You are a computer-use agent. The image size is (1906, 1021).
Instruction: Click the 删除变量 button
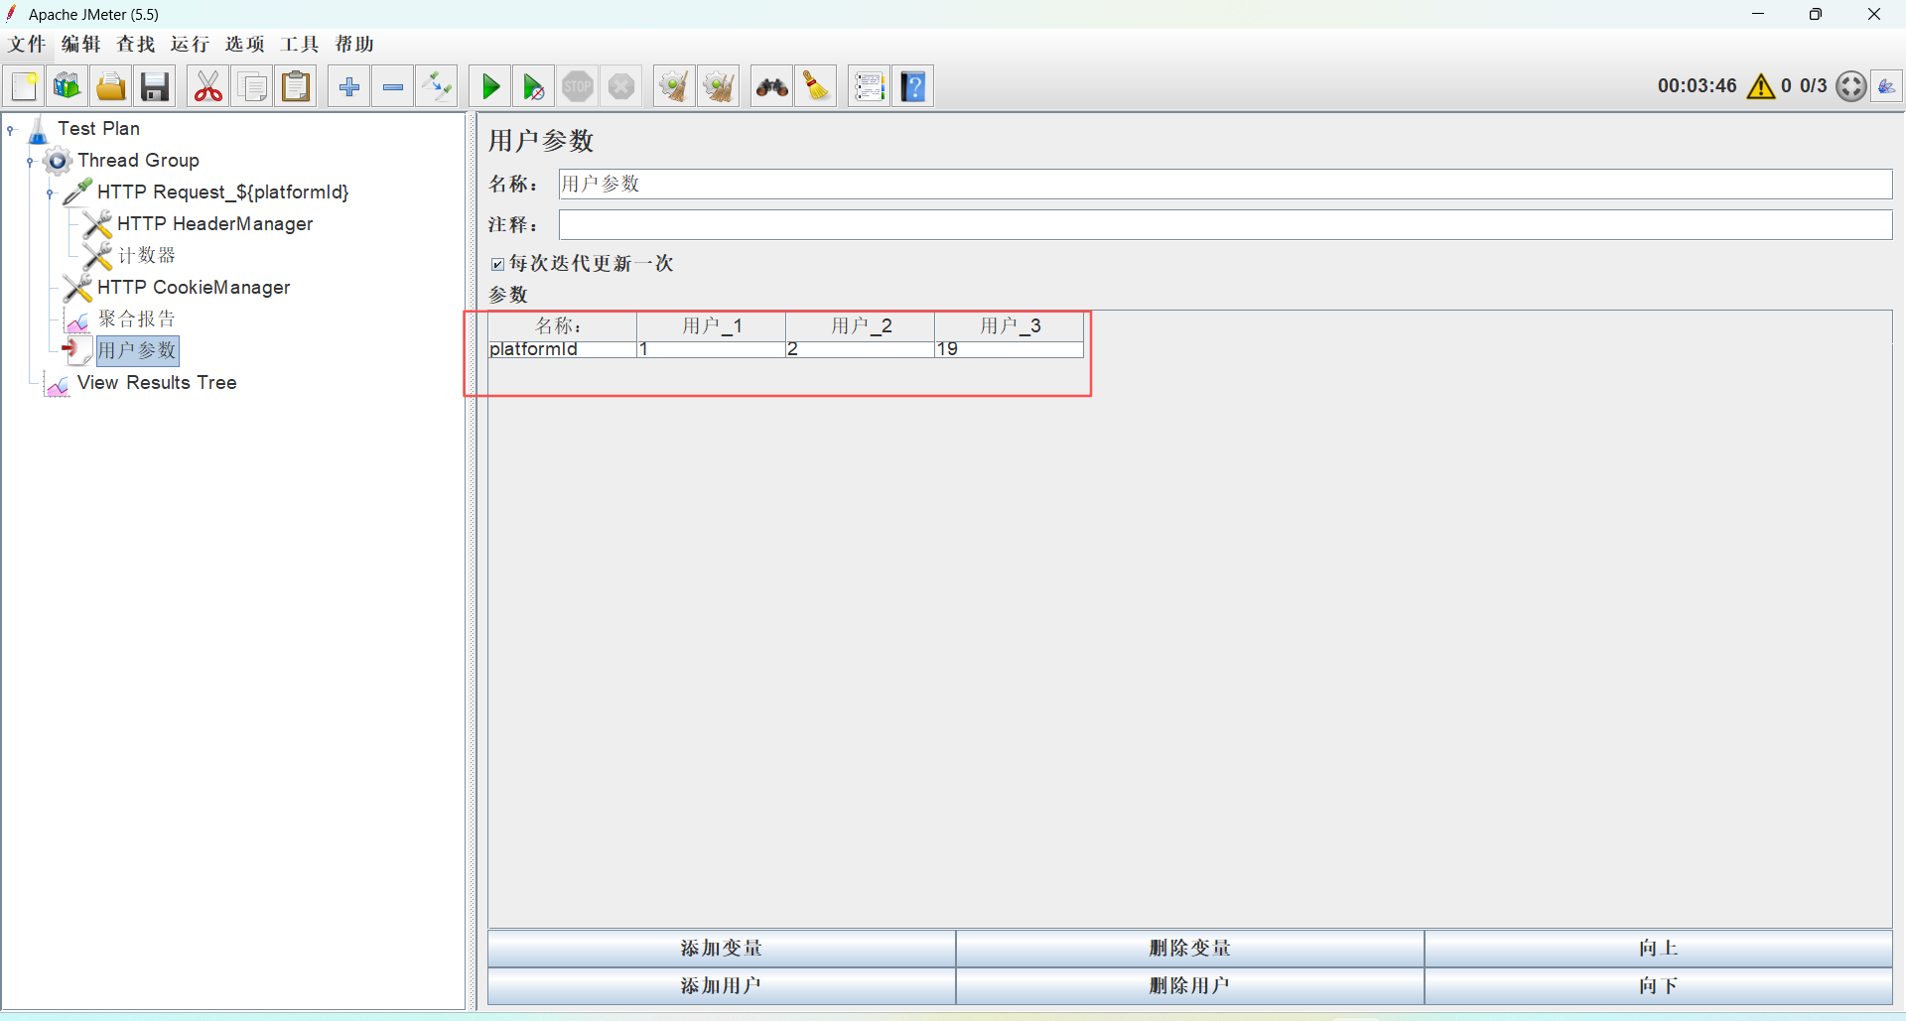pos(1190,949)
